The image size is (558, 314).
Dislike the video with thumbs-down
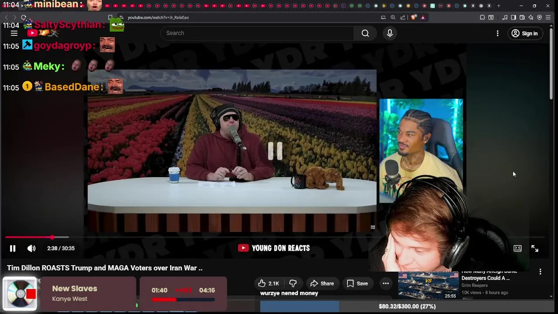pyautogui.click(x=293, y=283)
